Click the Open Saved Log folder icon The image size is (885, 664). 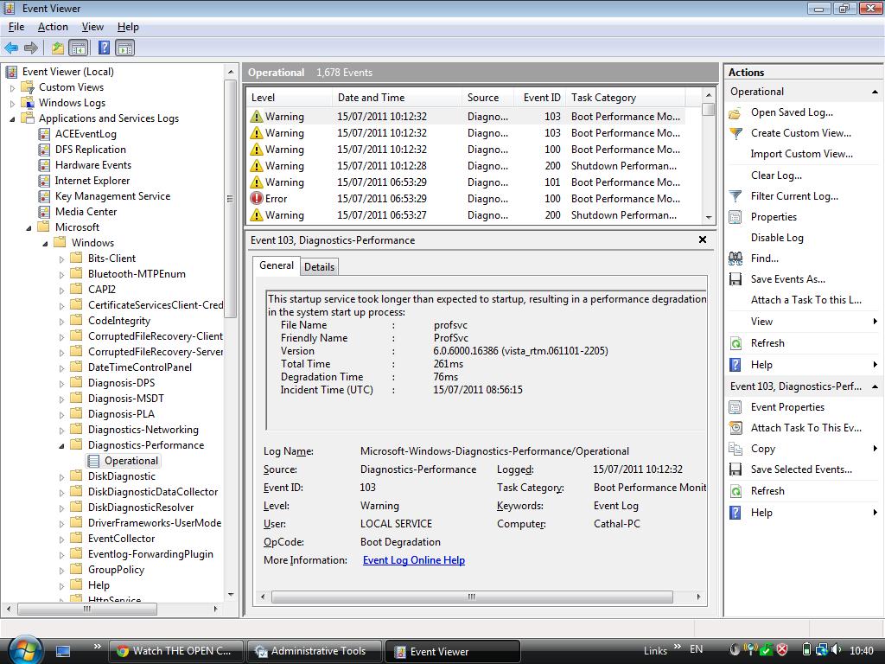735,113
